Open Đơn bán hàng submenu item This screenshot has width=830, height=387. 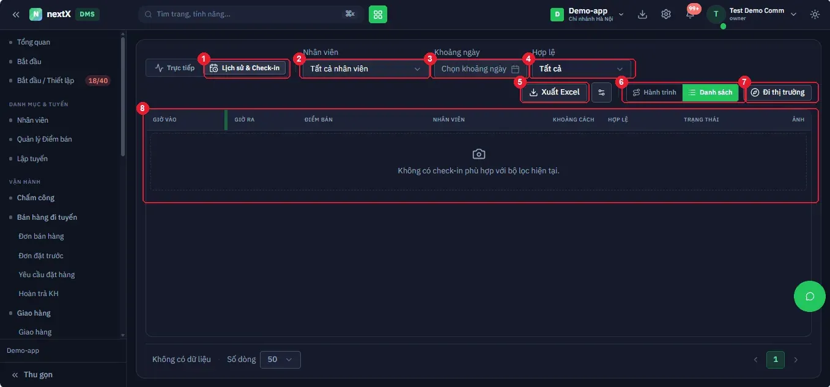(41, 236)
